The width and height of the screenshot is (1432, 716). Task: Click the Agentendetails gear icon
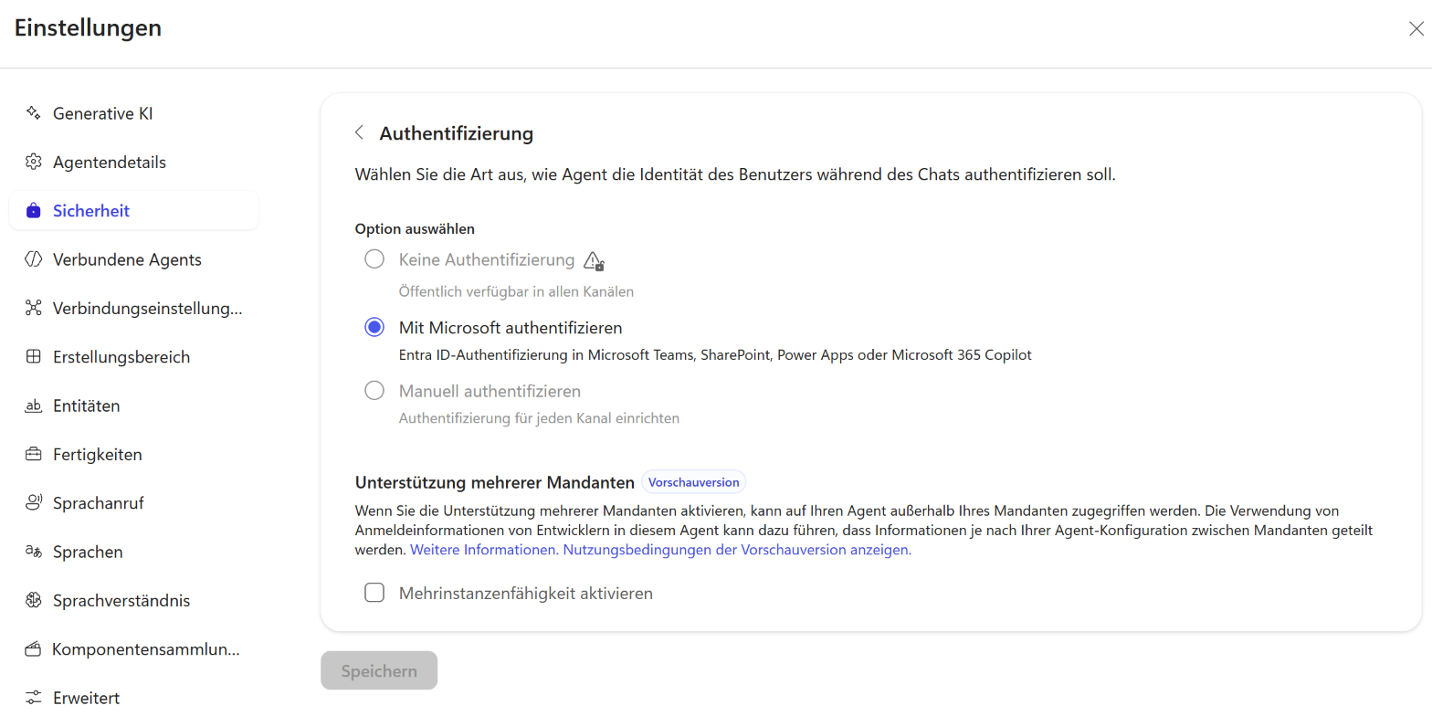coord(34,162)
